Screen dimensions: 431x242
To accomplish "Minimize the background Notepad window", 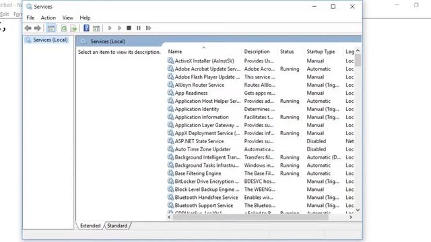I will point(397,5).
